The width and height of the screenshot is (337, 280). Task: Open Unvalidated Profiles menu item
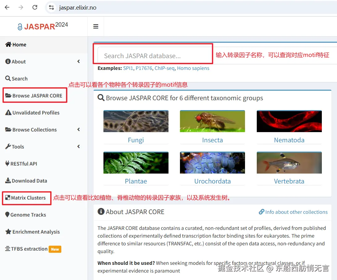click(x=44, y=113)
